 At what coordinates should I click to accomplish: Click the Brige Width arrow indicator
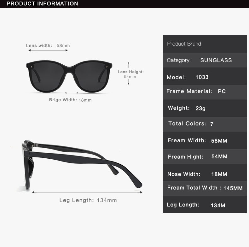pyautogui.click(x=72, y=93)
